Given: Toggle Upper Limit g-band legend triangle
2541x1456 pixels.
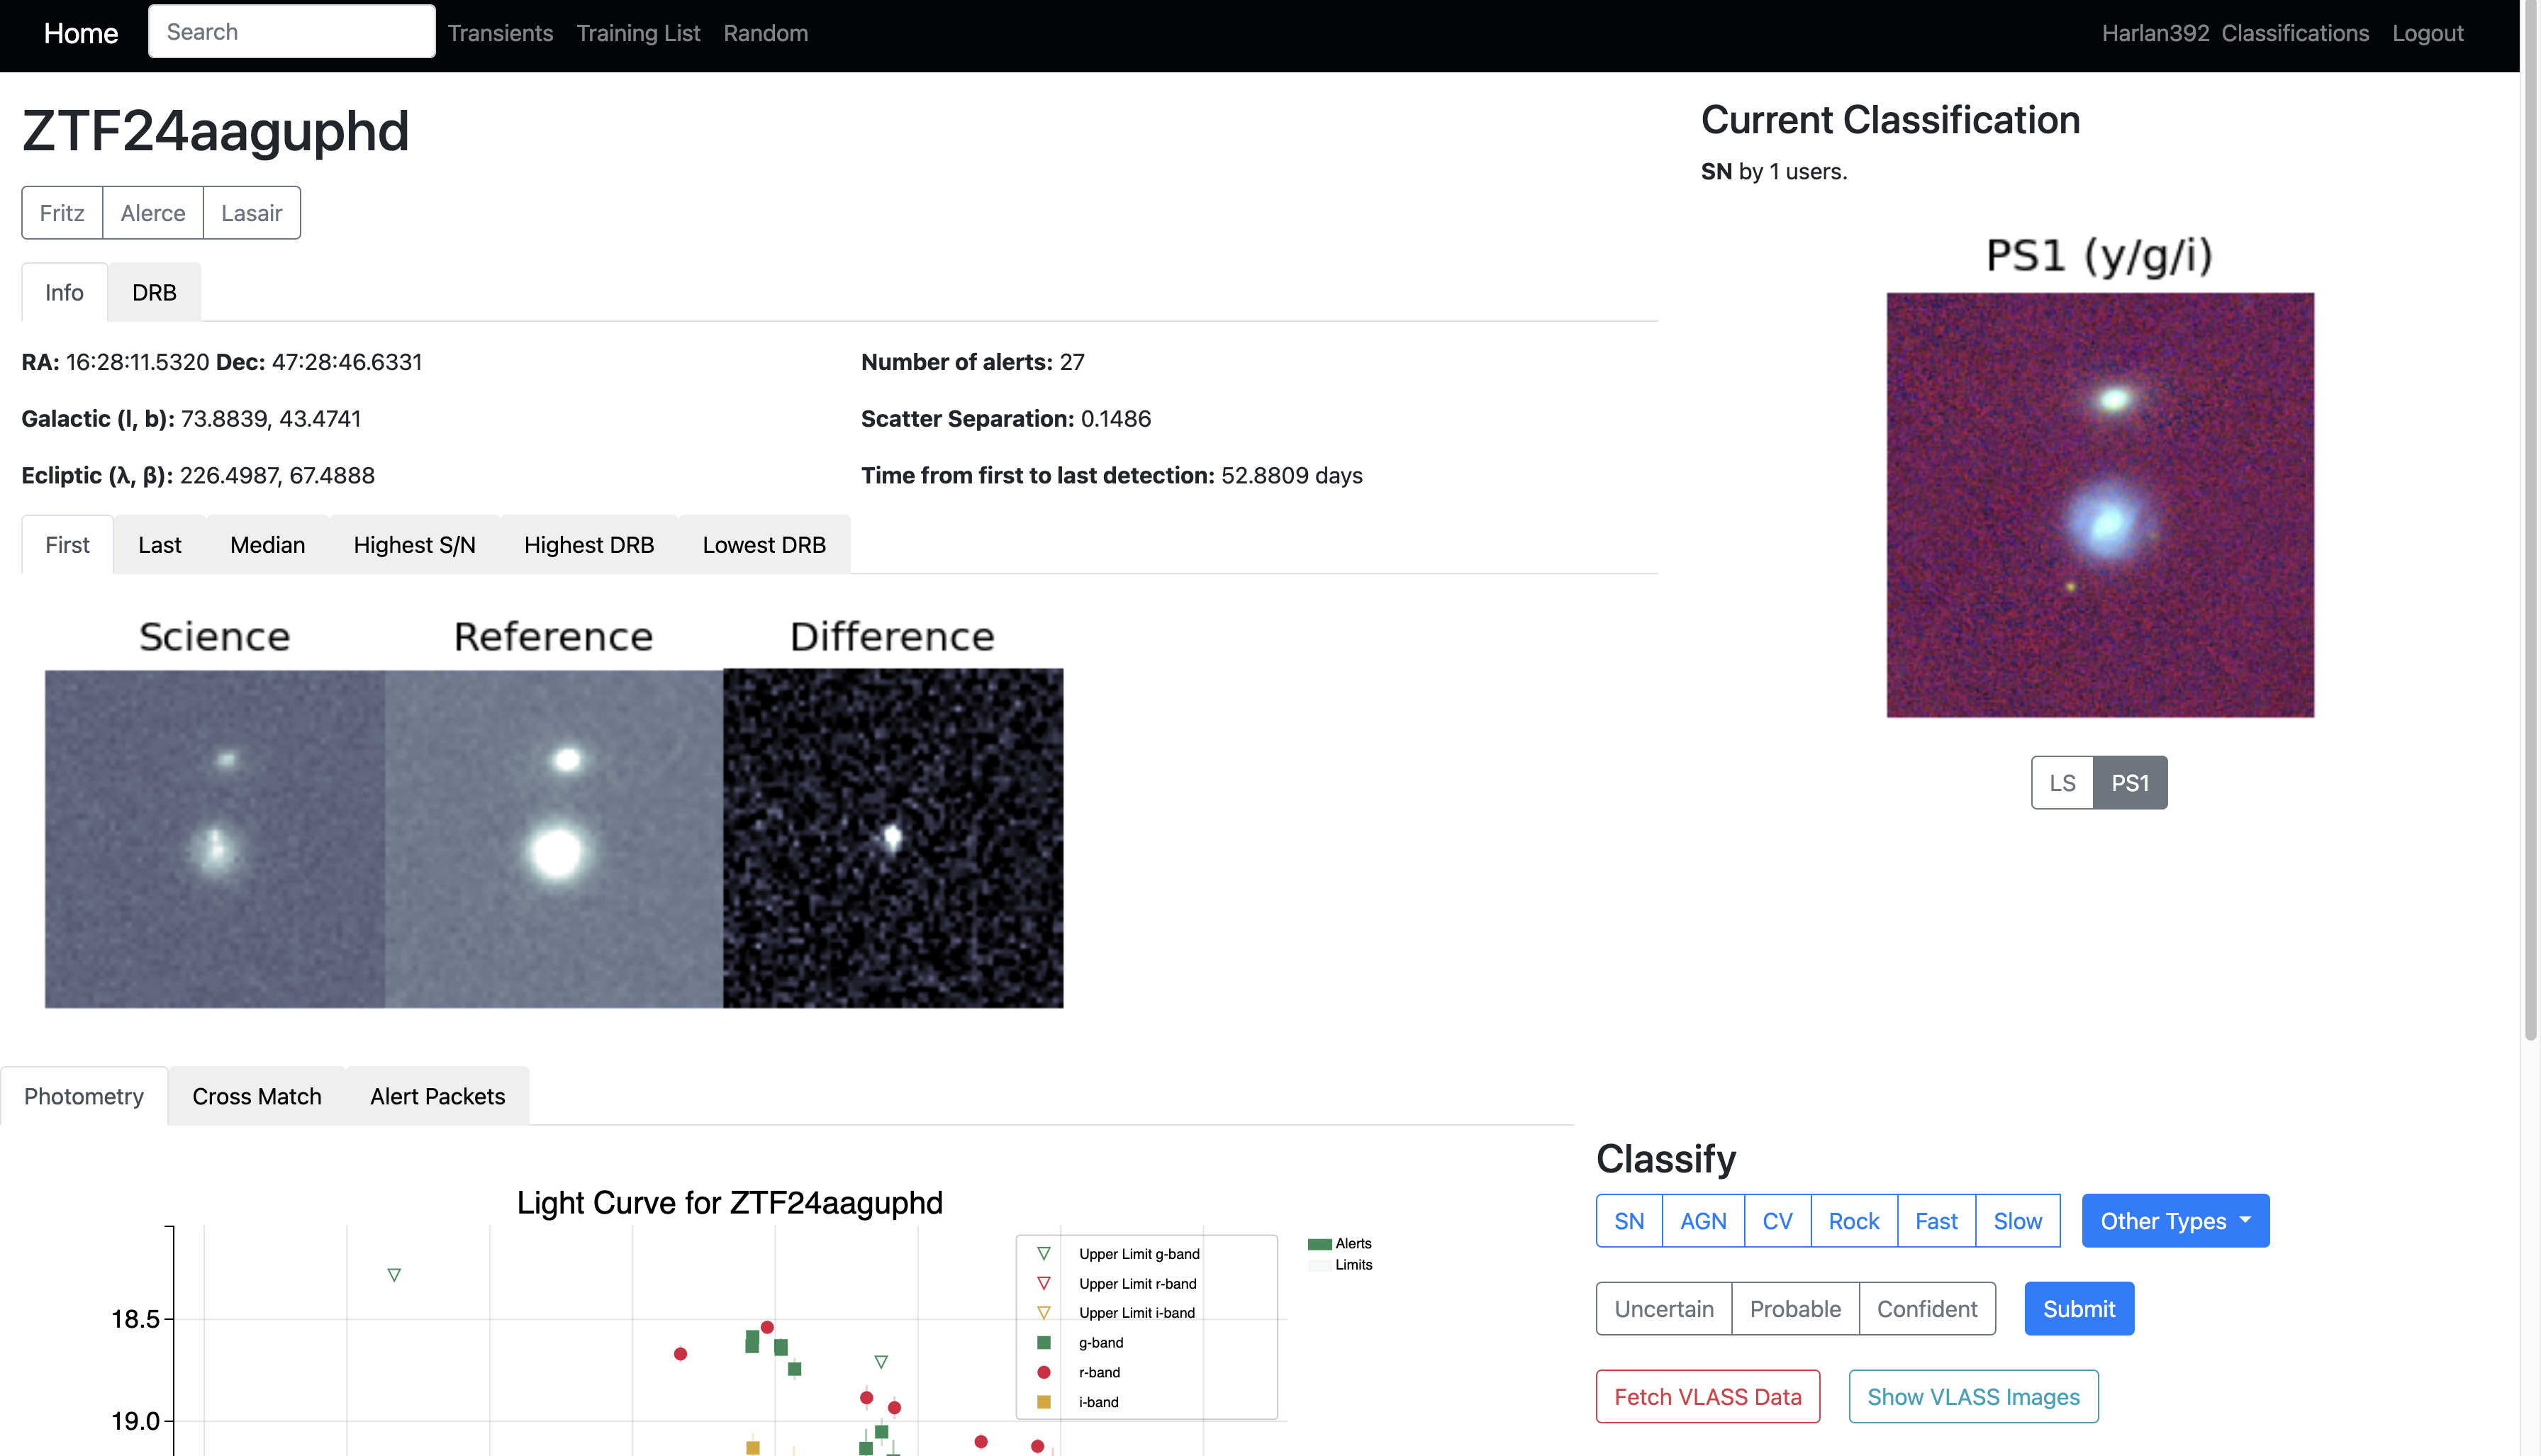Looking at the screenshot, I should pos(1043,1254).
